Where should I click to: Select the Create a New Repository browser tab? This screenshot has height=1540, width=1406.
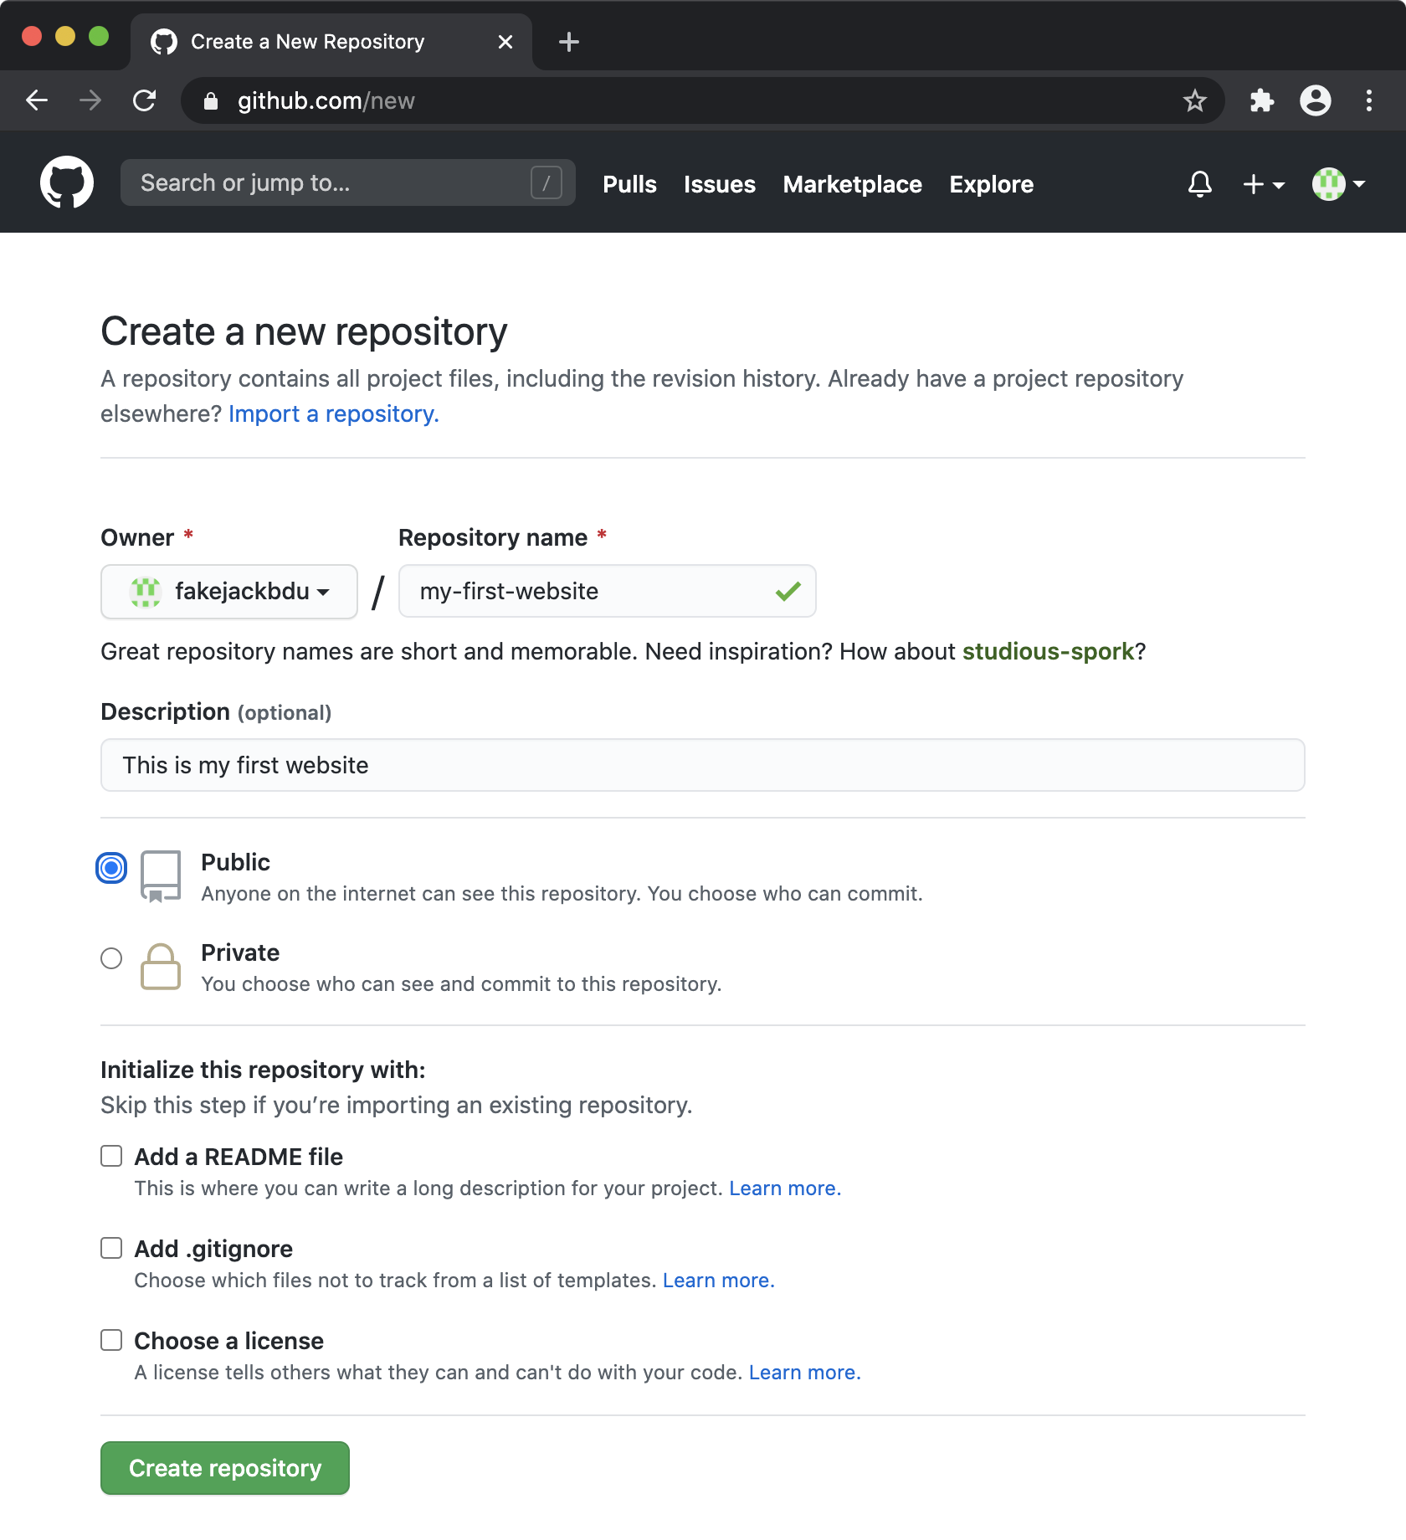(x=331, y=42)
